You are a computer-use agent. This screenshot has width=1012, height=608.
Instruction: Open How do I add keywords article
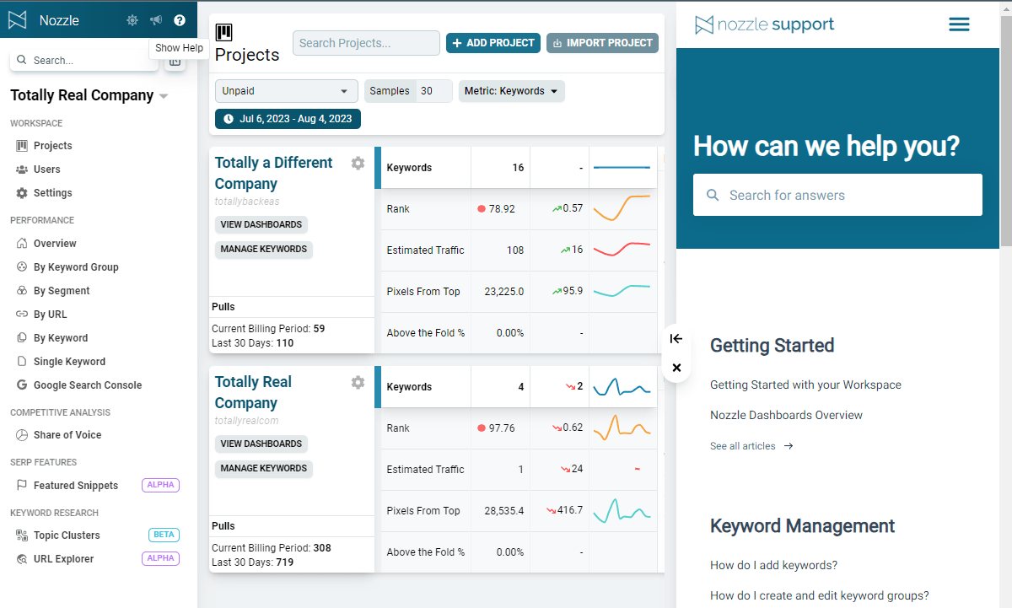pyautogui.click(x=773, y=565)
